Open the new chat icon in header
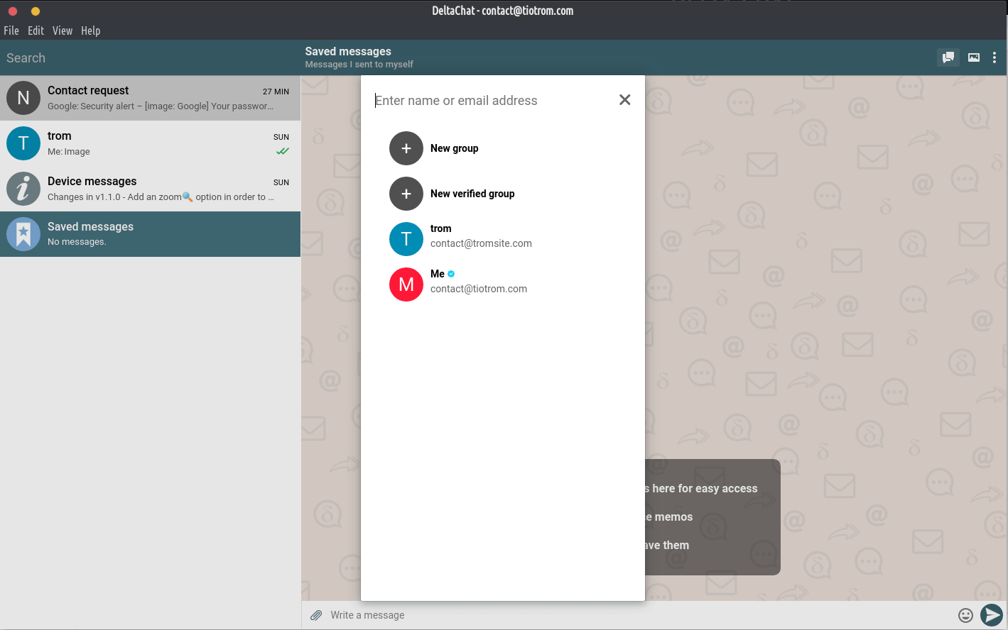Viewport: 1008px width, 630px height. pos(948,57)
